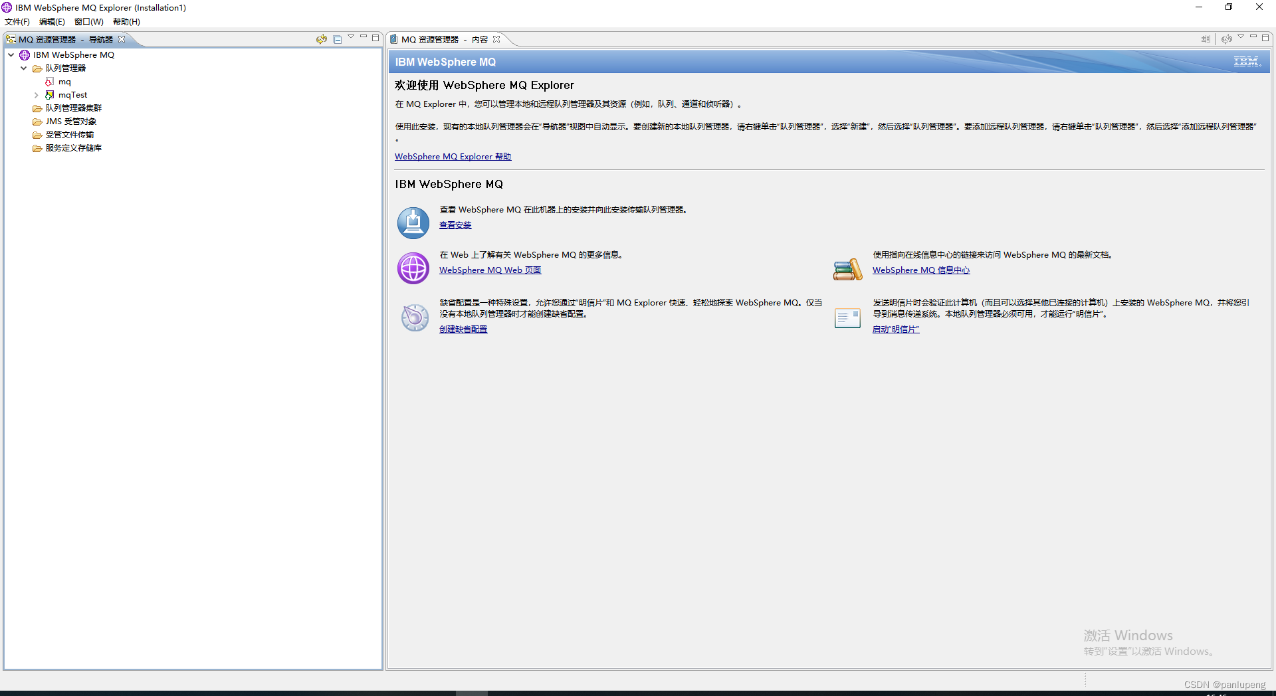Click the stacked books information center icon

coord(847,269)
